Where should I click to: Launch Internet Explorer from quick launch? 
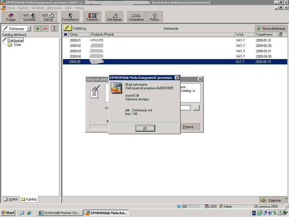[29, 213]
